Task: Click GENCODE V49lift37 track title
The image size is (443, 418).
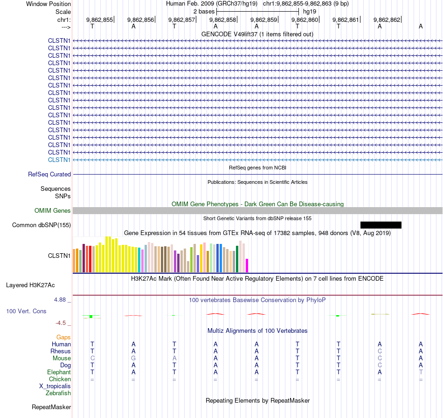Action: point(257,34)
